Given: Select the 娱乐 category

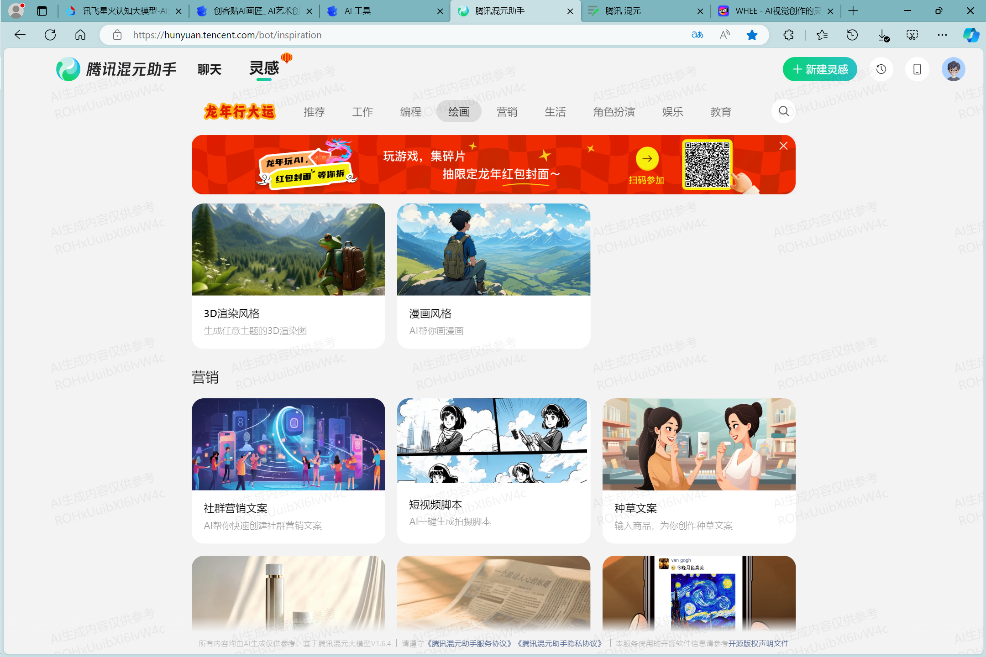Looking at the screenshot, I should (672, 112).
